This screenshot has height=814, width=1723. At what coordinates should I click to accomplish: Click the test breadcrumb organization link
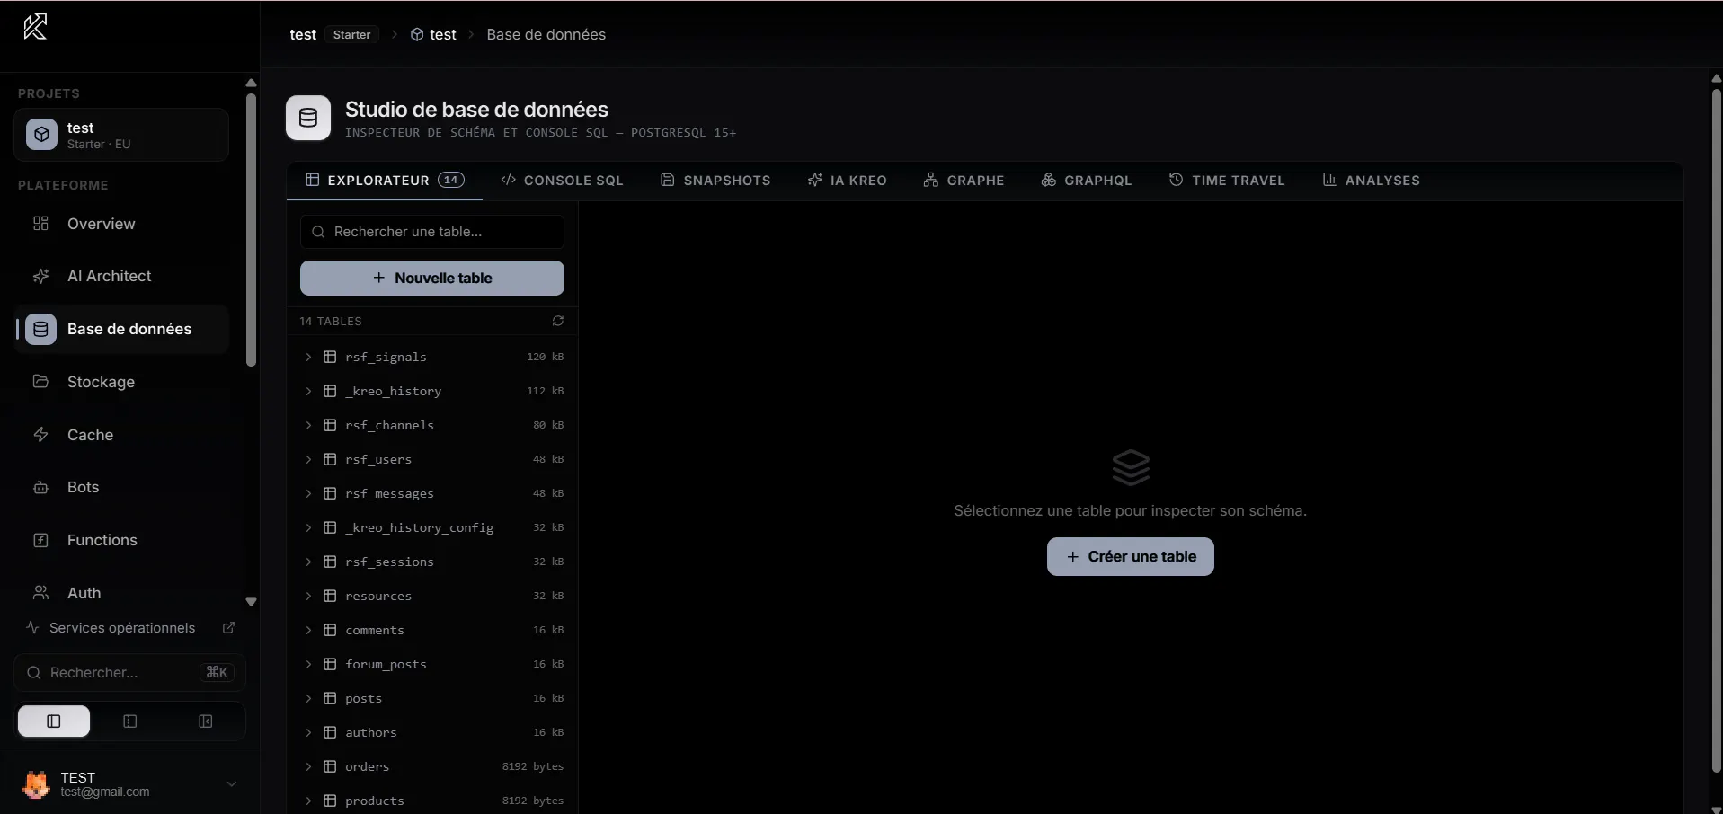(x=303, y=34)
